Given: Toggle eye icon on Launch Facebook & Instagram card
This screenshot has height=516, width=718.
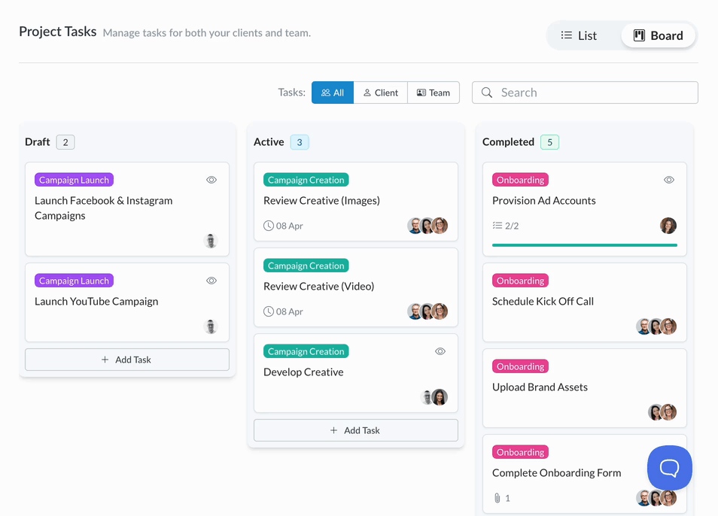Looking at the screenshot, I should [211, 180].
